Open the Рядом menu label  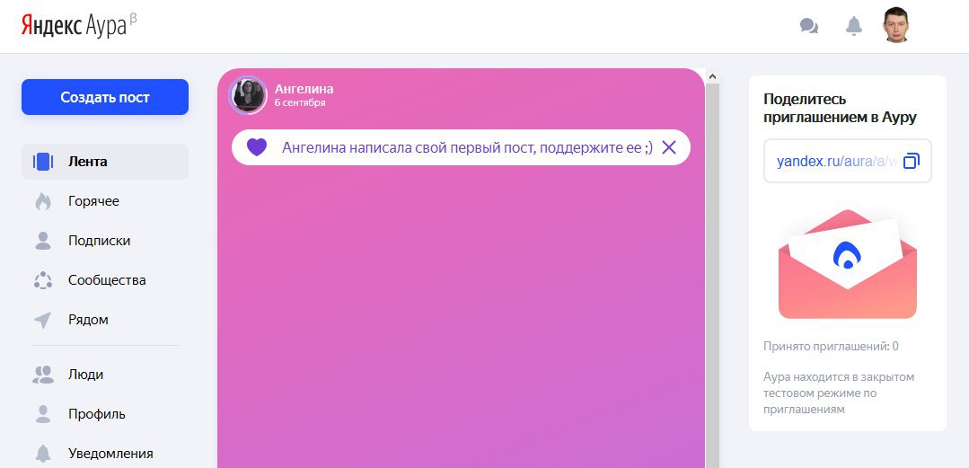click(88, 321)
